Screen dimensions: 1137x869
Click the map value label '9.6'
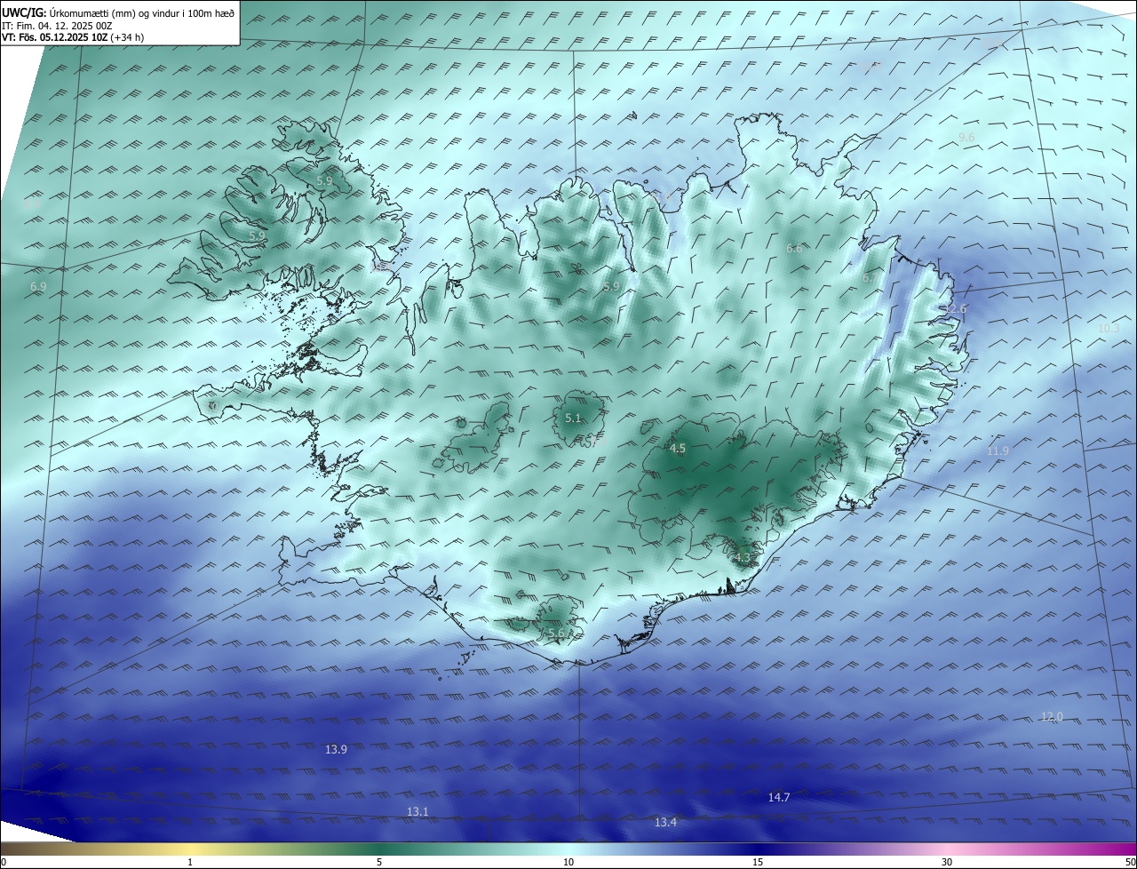click(x=966, y=137)
